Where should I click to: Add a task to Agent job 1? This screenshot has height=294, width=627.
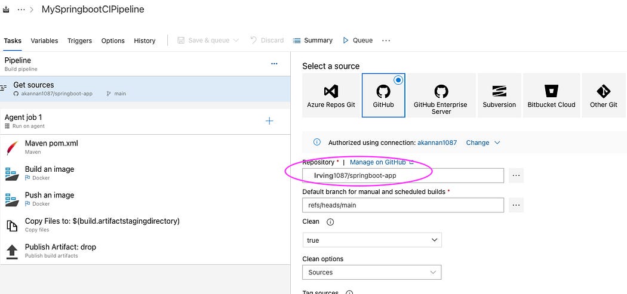[269, 121]
